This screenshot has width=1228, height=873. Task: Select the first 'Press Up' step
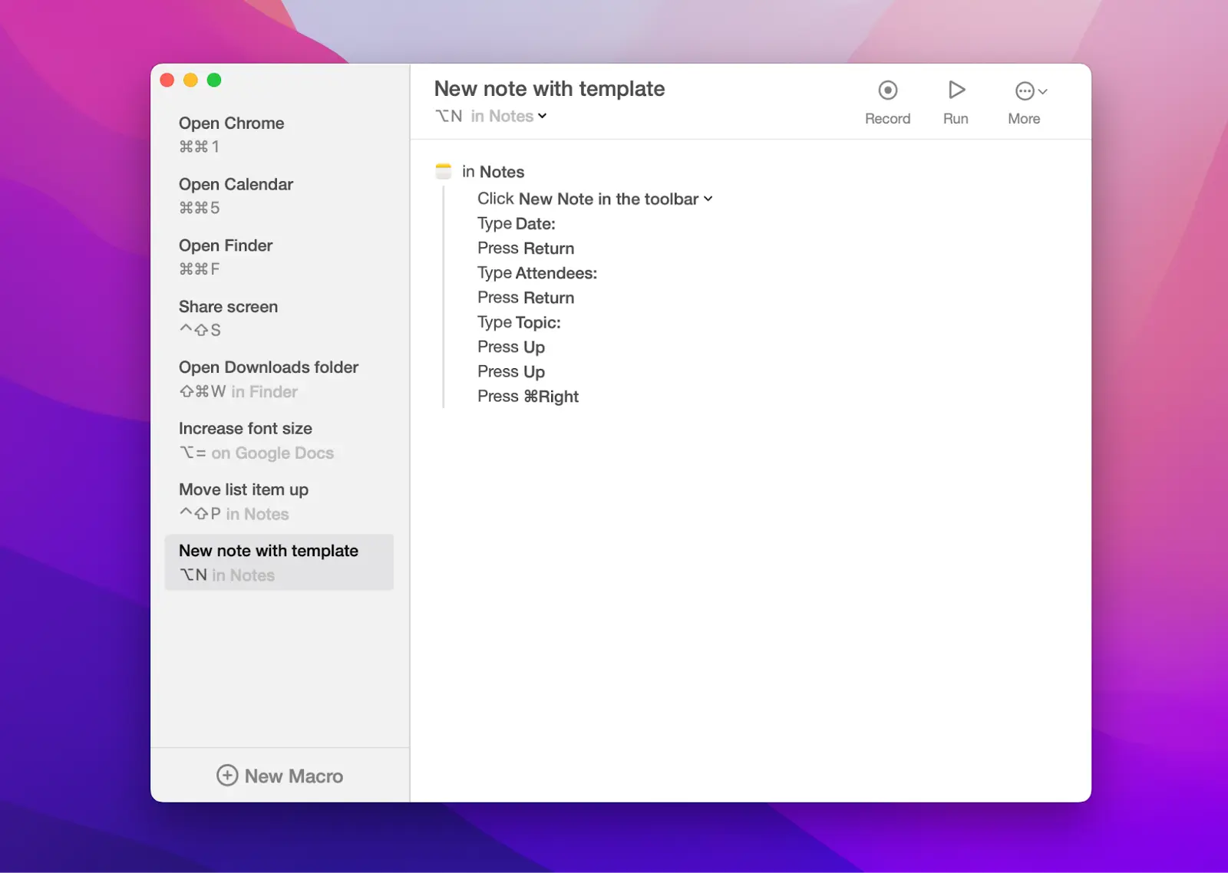[x=511, y=347]
